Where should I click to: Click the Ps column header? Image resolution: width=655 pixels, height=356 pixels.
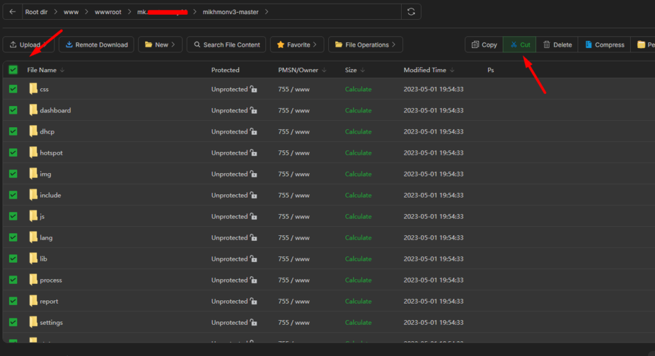491,70
